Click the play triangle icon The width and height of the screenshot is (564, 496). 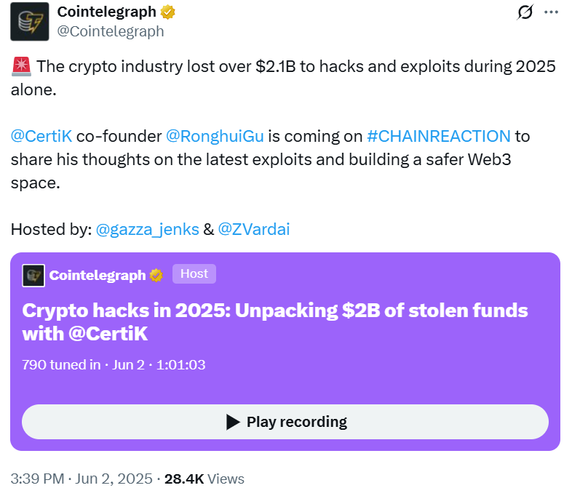click(x=233, y=422)
